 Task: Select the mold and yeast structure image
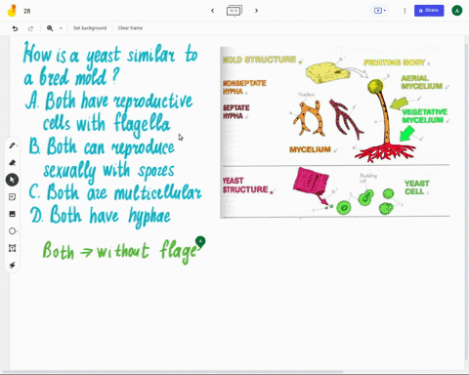pos(335,133)
